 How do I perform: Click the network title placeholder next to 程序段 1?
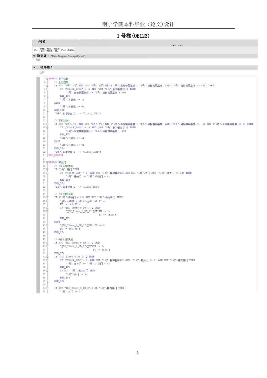(x=58, y=67)
